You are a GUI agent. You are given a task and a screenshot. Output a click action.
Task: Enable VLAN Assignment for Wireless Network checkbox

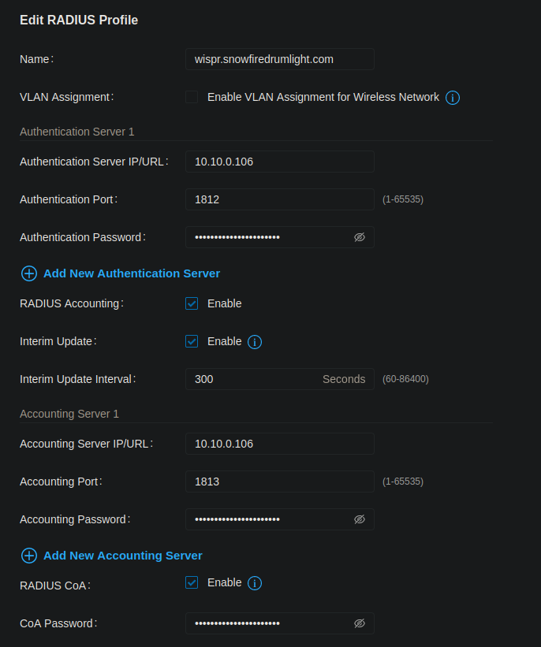[x=192, y=97]
